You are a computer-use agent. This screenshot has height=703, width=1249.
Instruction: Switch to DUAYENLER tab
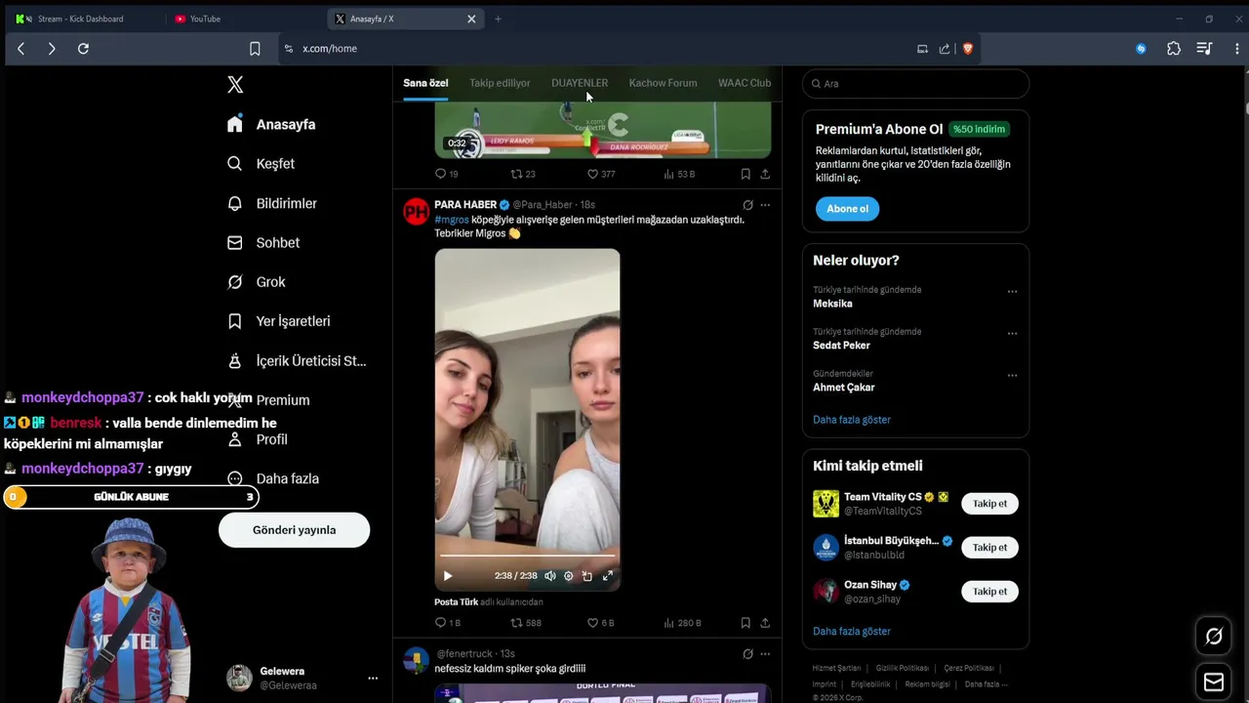(x=580, y=83)
